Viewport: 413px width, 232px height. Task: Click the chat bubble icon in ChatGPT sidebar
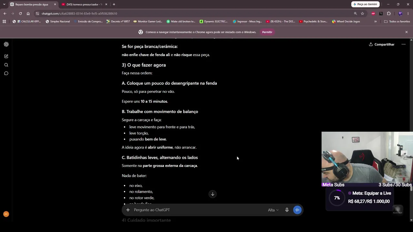[x=6, y=73]
